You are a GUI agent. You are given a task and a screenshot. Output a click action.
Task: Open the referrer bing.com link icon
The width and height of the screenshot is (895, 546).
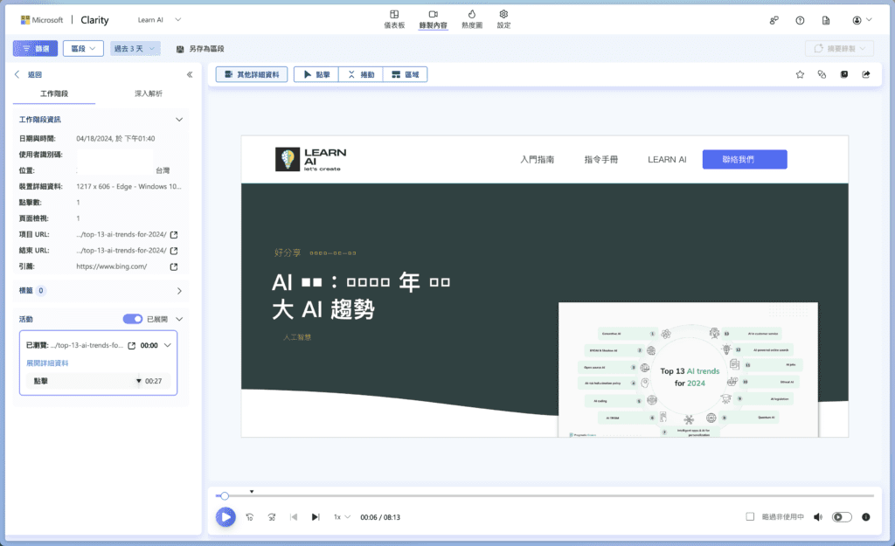tap(174, 266)
